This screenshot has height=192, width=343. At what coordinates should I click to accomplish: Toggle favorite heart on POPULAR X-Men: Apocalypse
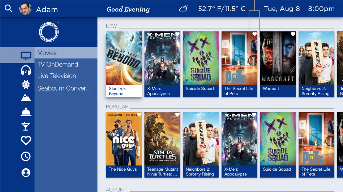pyautogui.click(x=254, y=115)
